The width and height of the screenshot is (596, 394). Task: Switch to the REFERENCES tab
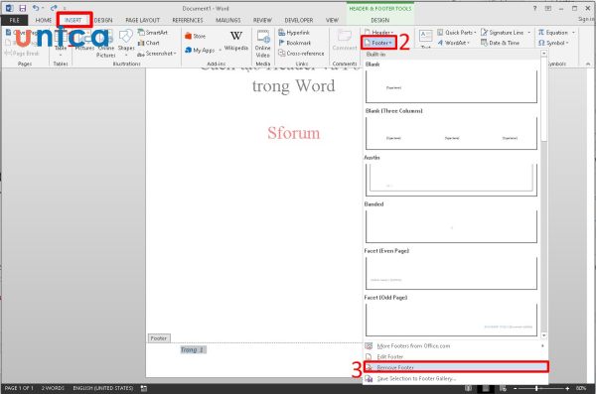click(188, 20)
